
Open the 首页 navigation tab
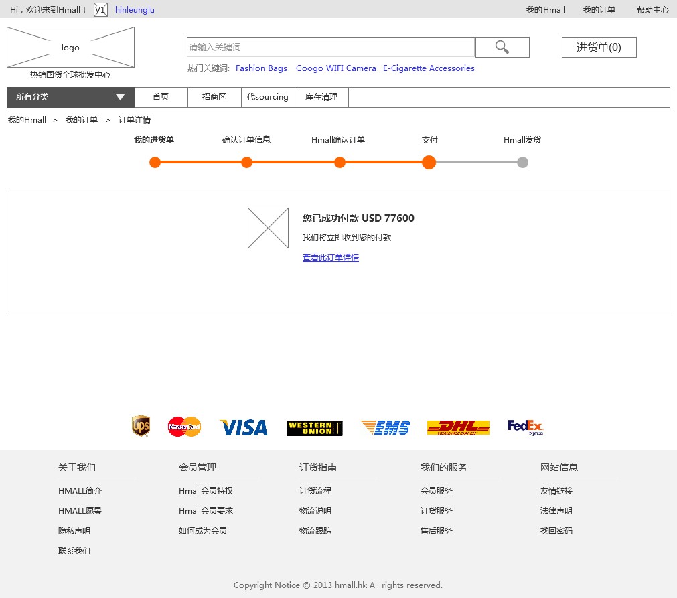161,97
